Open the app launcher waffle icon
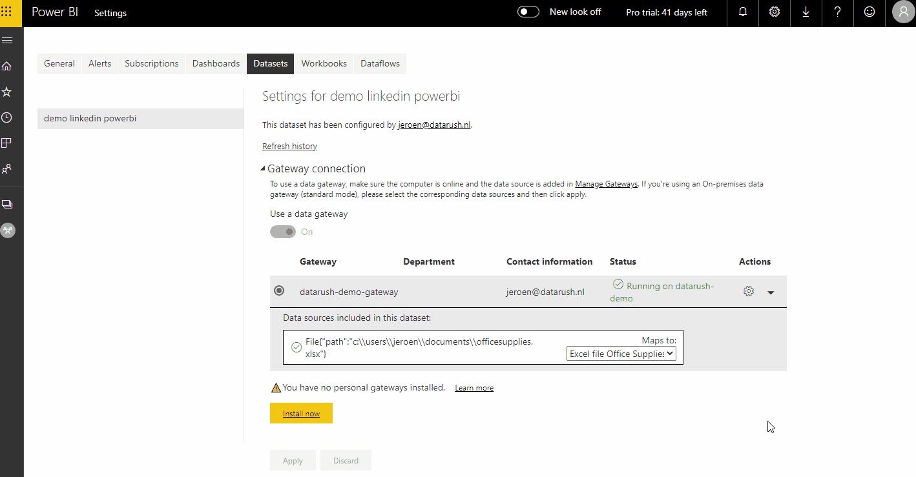This screenshot has width=916, height=477. pos(6,12)
